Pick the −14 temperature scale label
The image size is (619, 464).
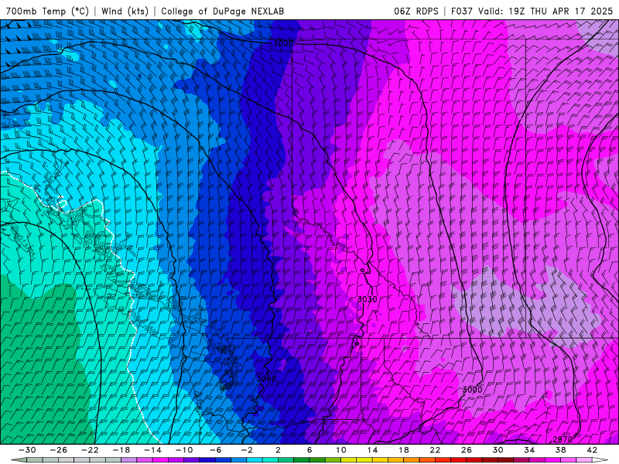(x=152, y=450)
